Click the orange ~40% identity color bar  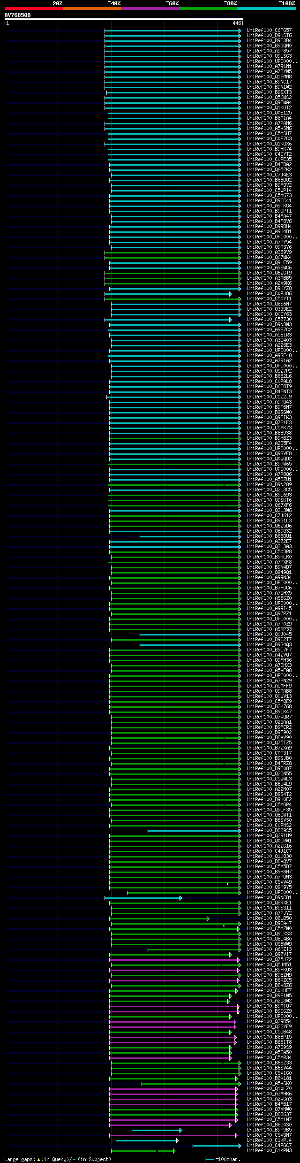(x=92, y=8)
